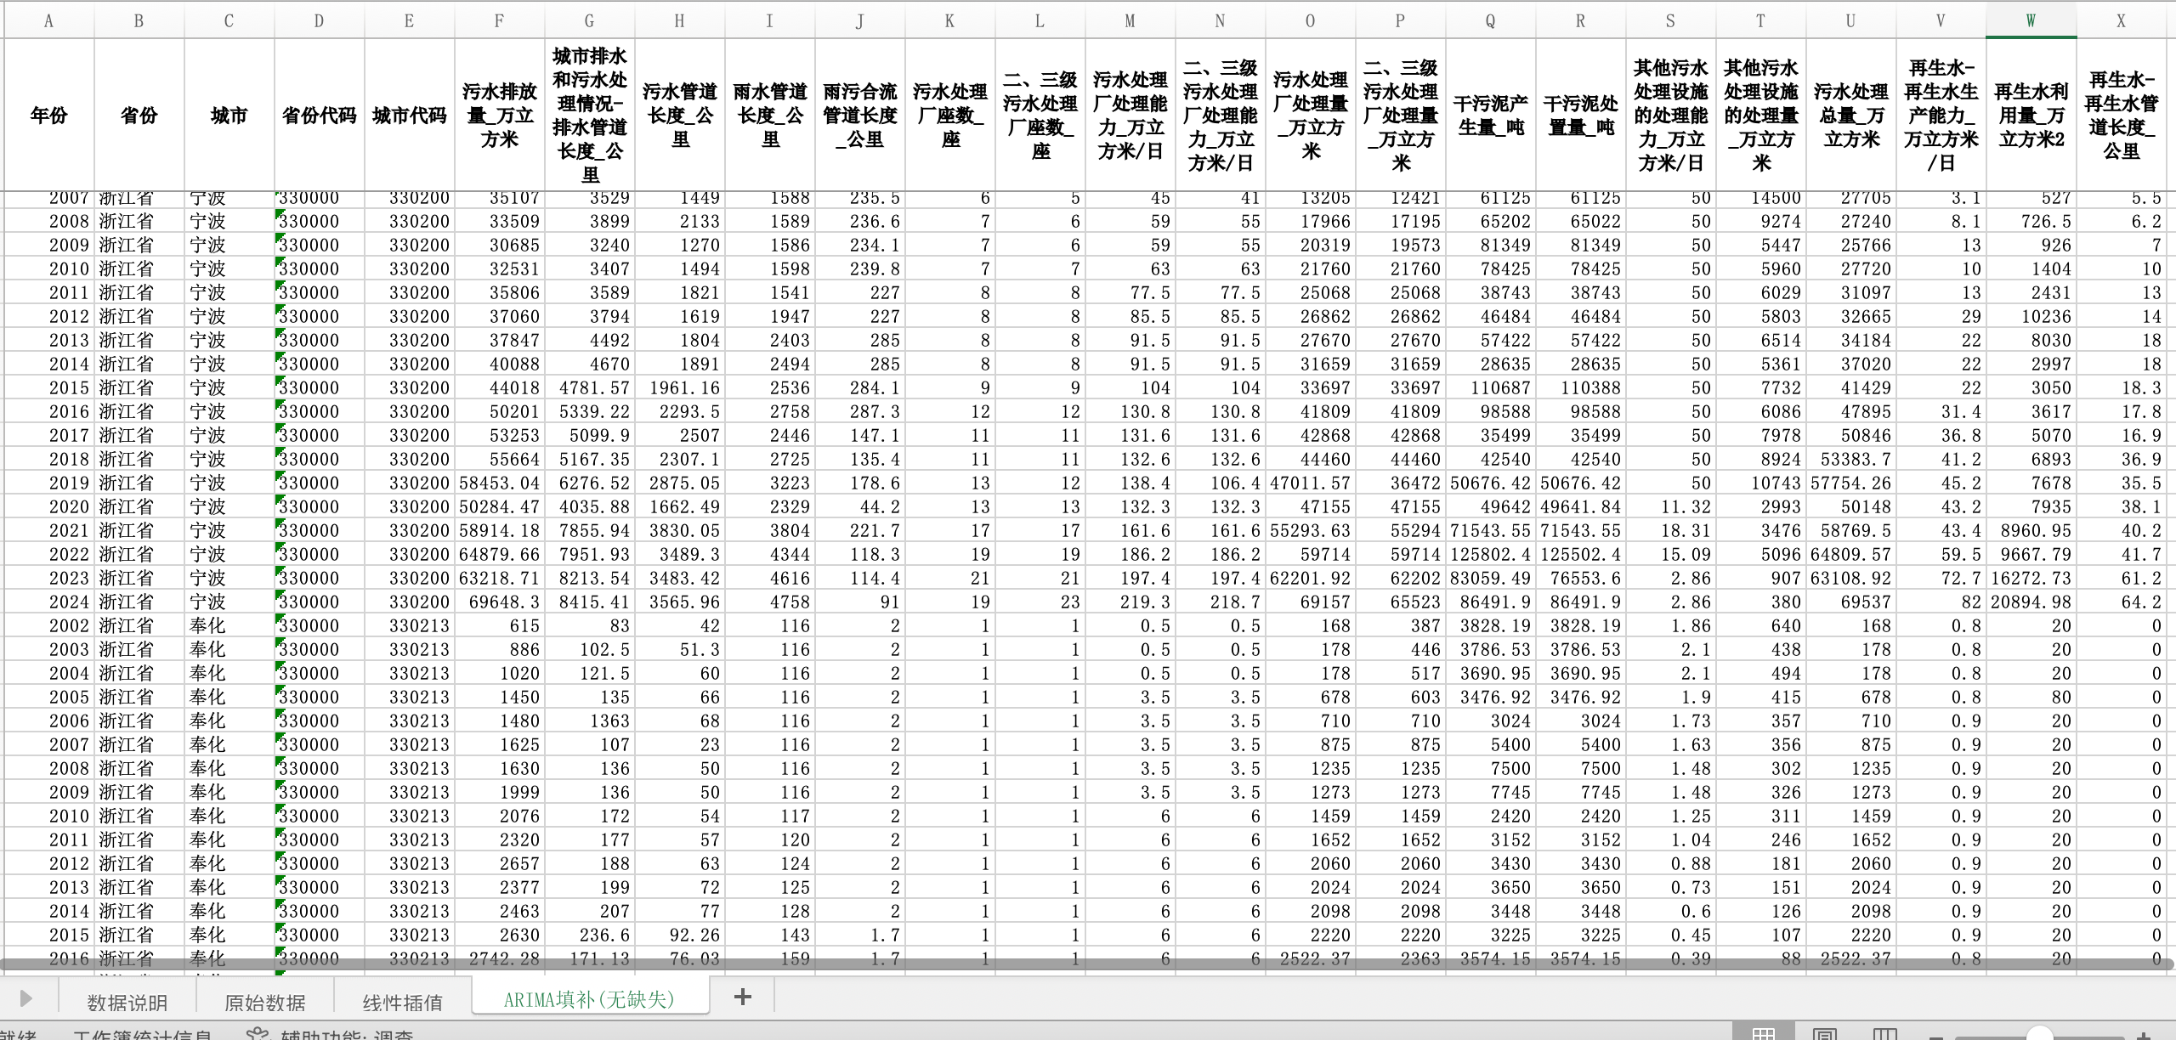Screen dimensions: 2176x1040
Task: Click the 年份 header cell
Action: 48,115
